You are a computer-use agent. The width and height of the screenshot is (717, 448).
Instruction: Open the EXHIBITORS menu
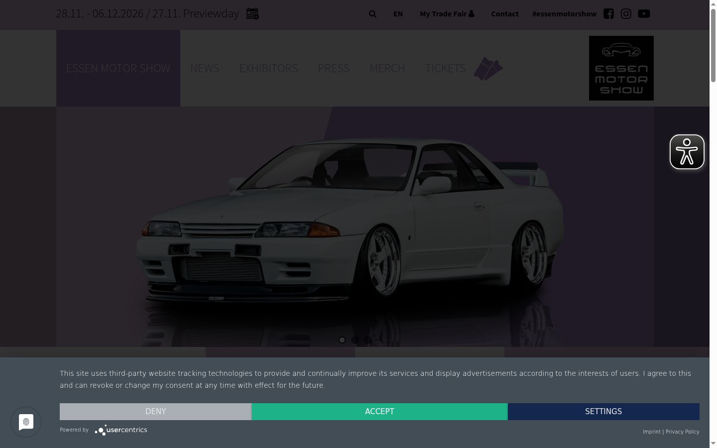[x=268, y=68]
